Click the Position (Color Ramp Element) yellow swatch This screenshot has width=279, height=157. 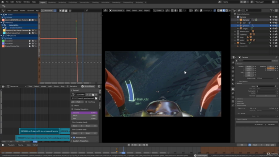(x=4, y=31)
